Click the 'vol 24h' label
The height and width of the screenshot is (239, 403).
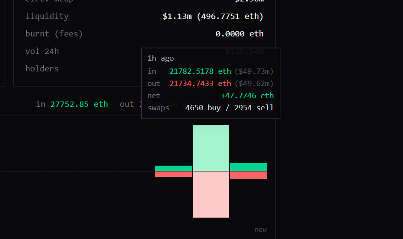(x=42, y=51)
